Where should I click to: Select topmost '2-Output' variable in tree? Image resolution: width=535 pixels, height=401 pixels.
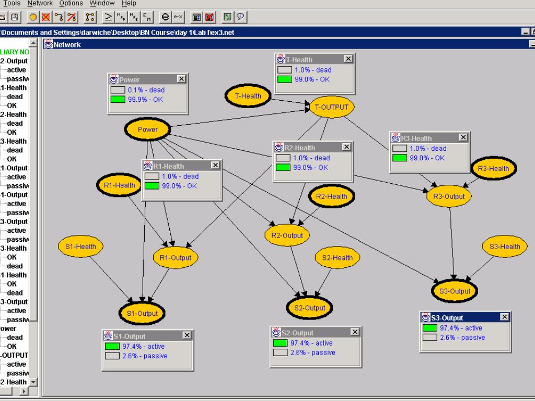(x=14, y=61)
